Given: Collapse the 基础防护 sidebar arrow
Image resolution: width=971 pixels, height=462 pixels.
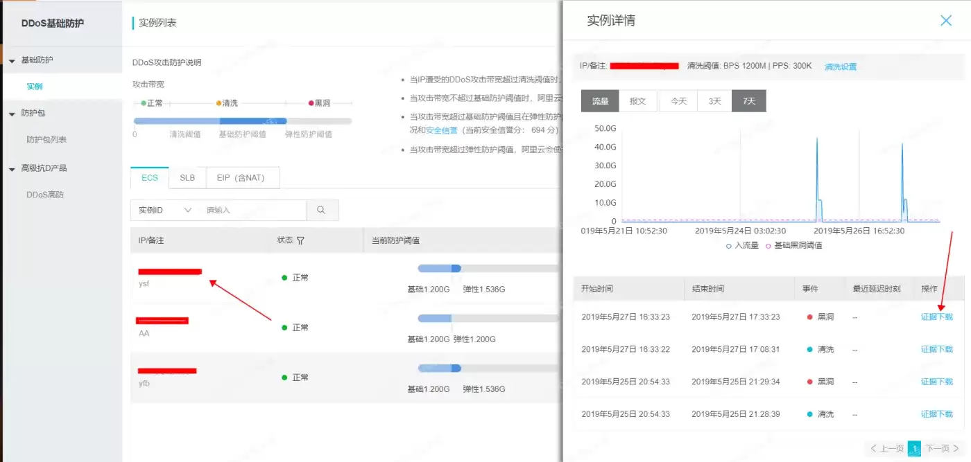Looking at the screenshot, I should (x=12, y=61).
